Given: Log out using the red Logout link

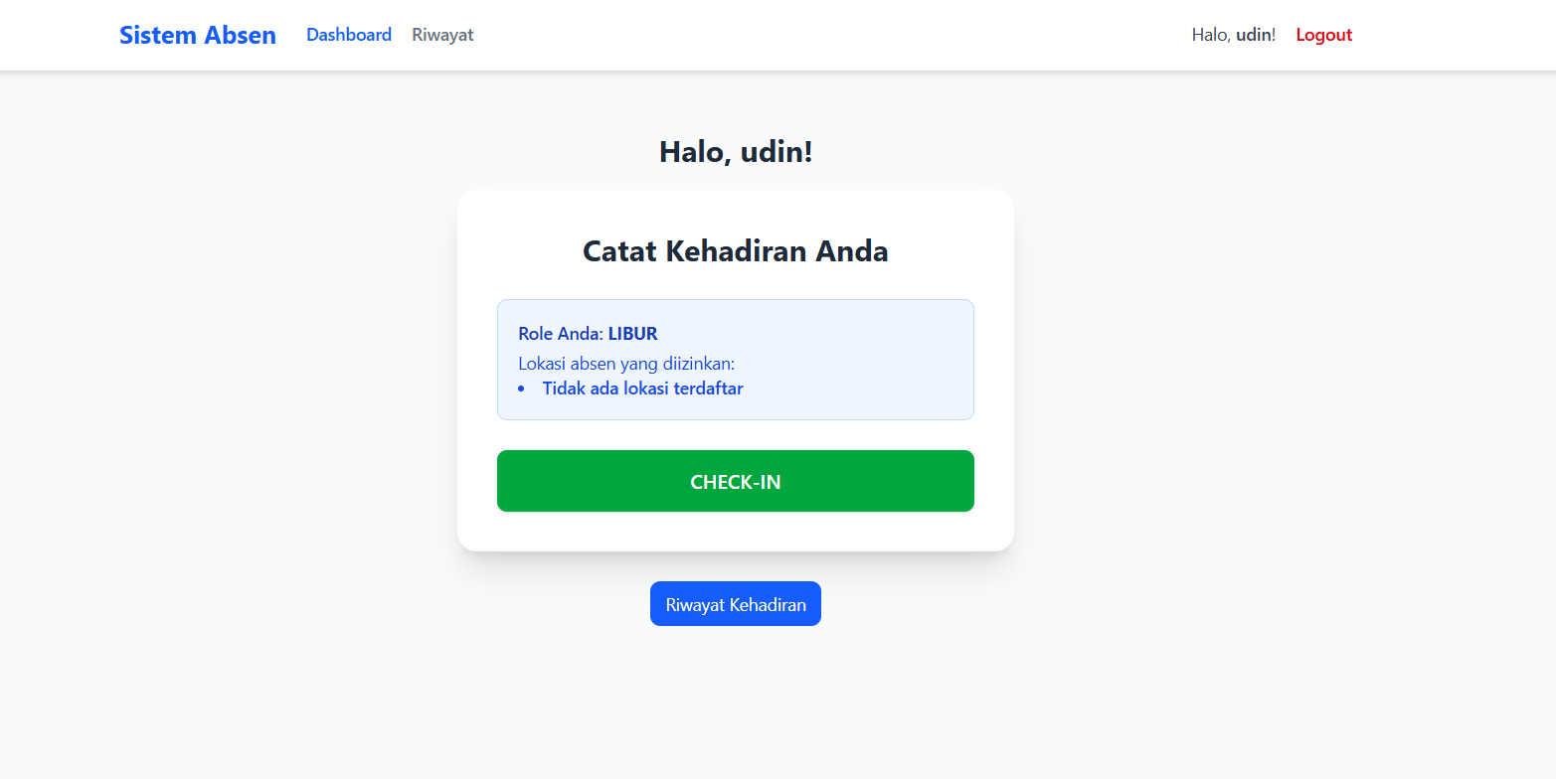Looking at the screenshot, I should 1323,35.
